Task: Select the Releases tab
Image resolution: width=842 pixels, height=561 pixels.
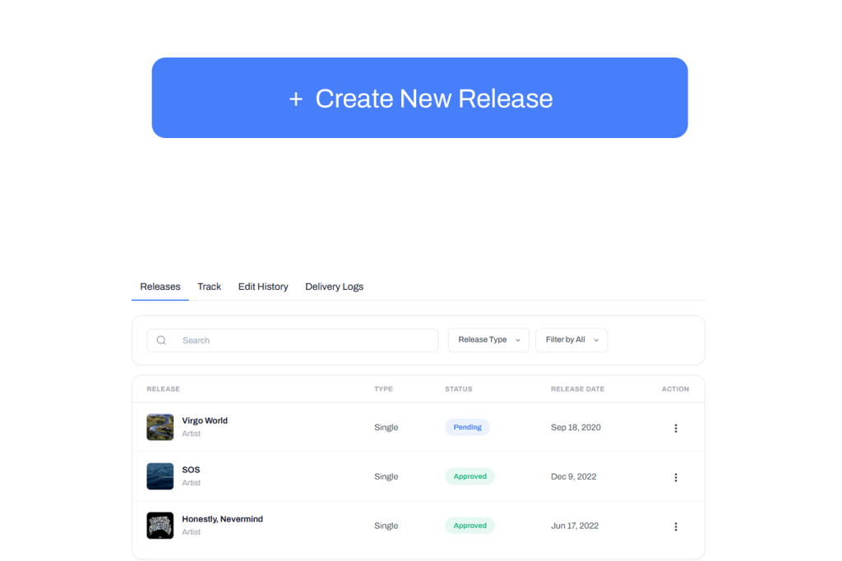Action: click(x=160, y=287)
